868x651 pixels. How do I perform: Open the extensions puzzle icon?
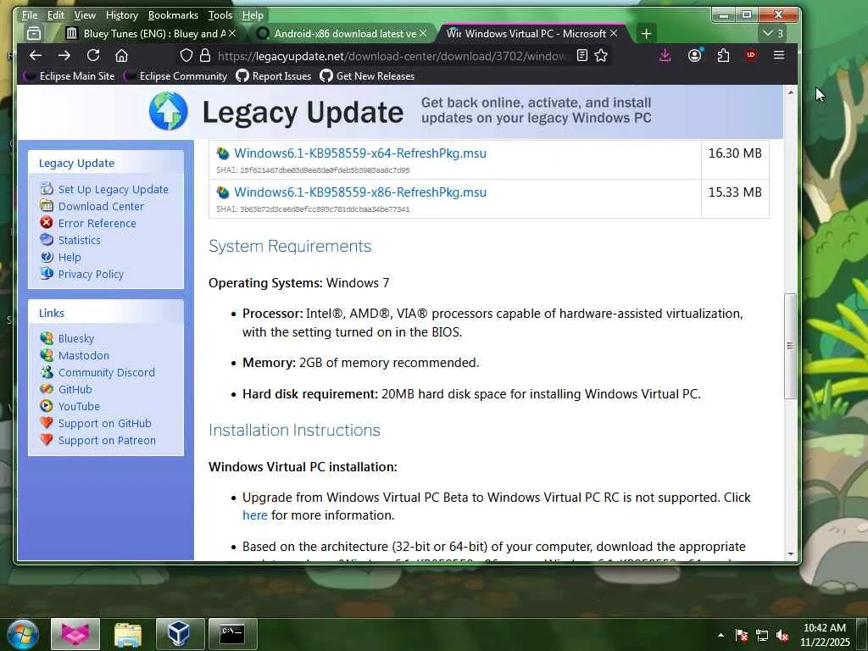[723, 55]
